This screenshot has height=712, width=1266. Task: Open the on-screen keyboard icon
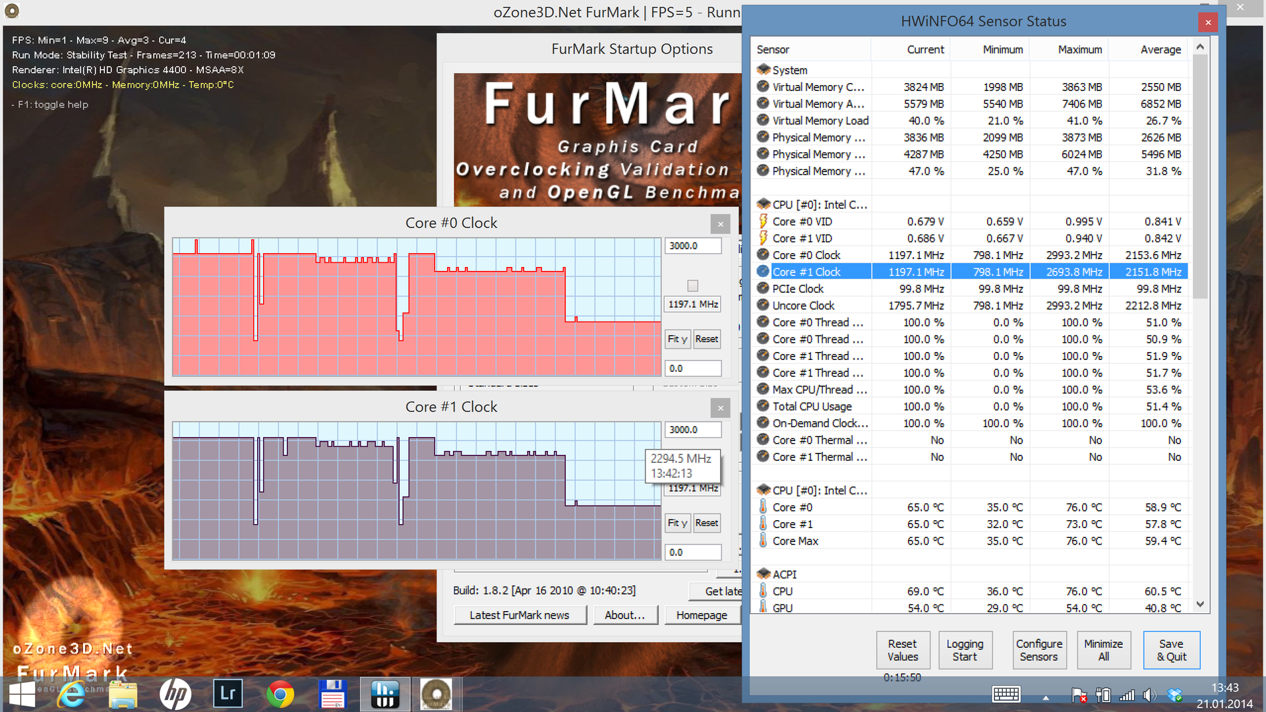click(1006, 694)
